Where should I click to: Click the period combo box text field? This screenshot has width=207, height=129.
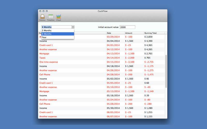click(x=56, y=27)
